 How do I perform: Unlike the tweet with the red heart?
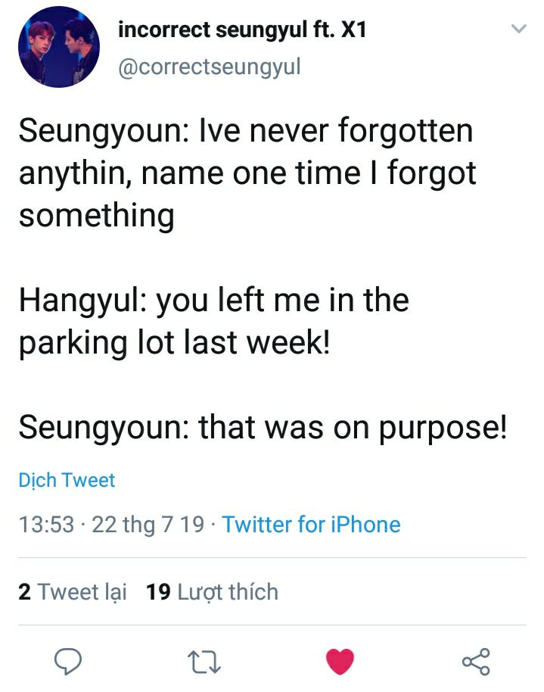click(340, 661)
